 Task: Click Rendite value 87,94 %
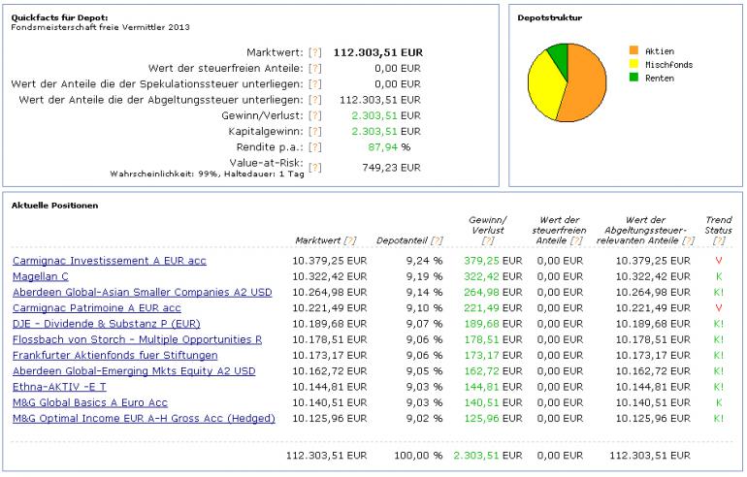389,147
